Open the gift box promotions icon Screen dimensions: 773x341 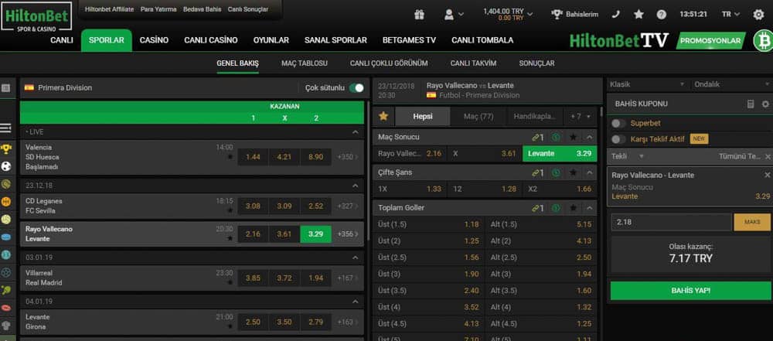tap(419, 15)
